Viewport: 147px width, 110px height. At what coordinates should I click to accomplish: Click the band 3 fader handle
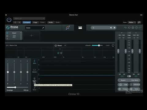21,72
